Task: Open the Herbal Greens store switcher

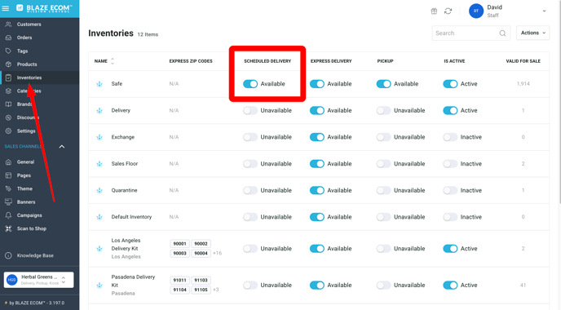Action: tap(38, 280)
